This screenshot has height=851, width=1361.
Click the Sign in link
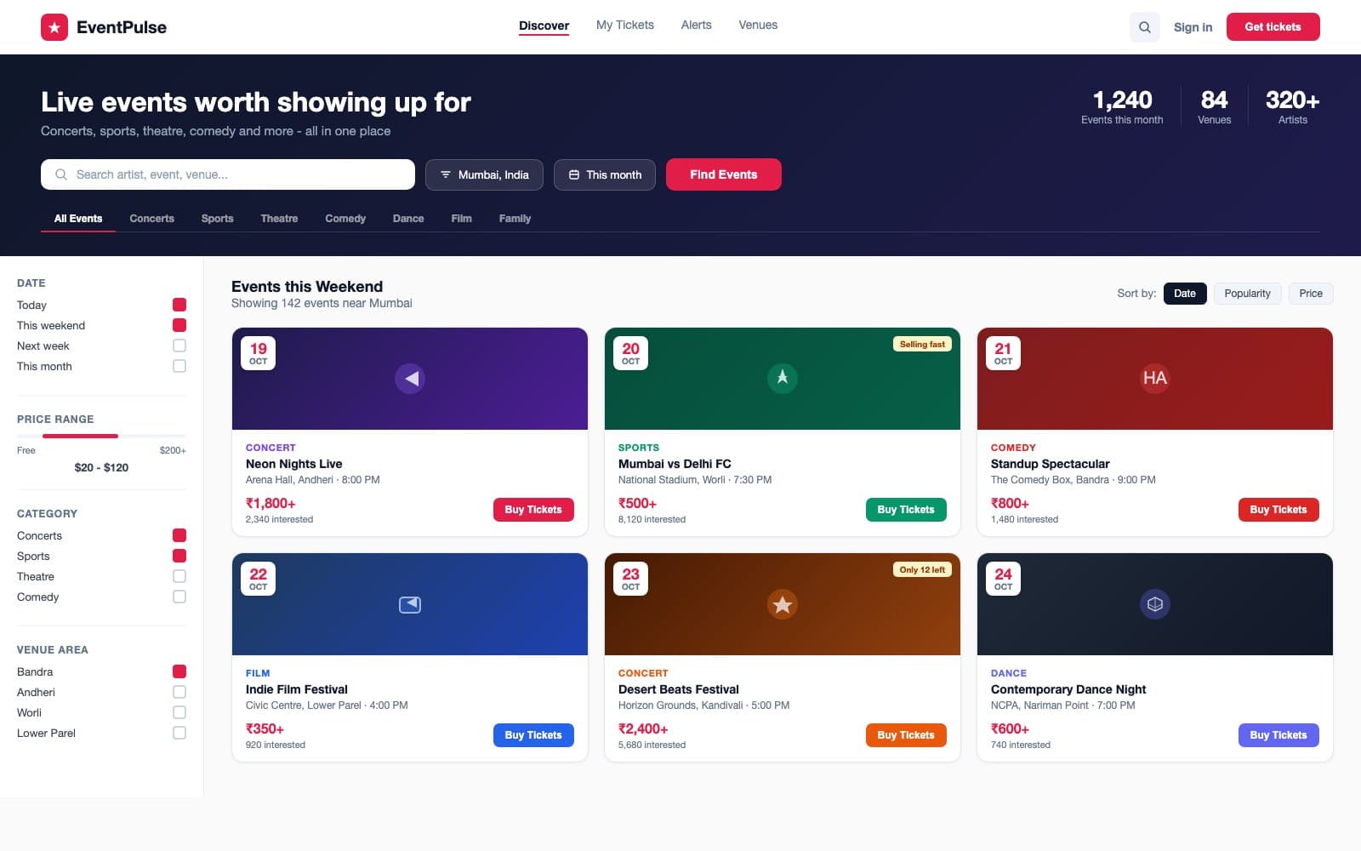point(1193,27)
